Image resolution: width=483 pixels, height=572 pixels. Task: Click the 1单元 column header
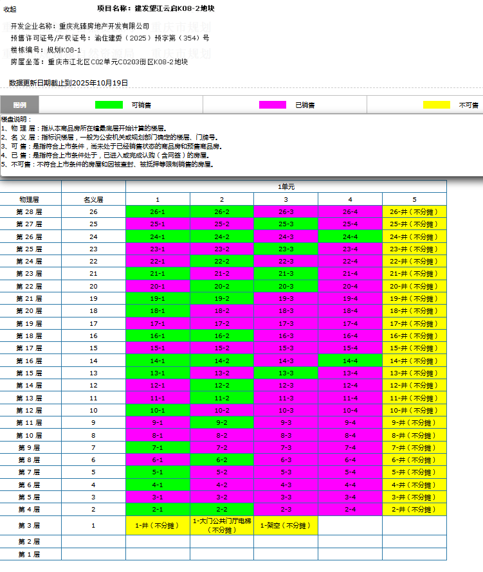286,186
